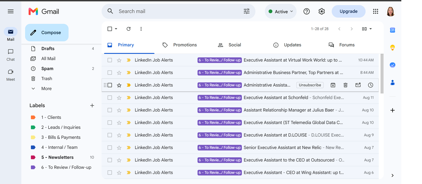Screen dimensions: 422x184
Task: Open the Executive Assistant at Wing Assistant email
Action: click(x=240, y=172)
